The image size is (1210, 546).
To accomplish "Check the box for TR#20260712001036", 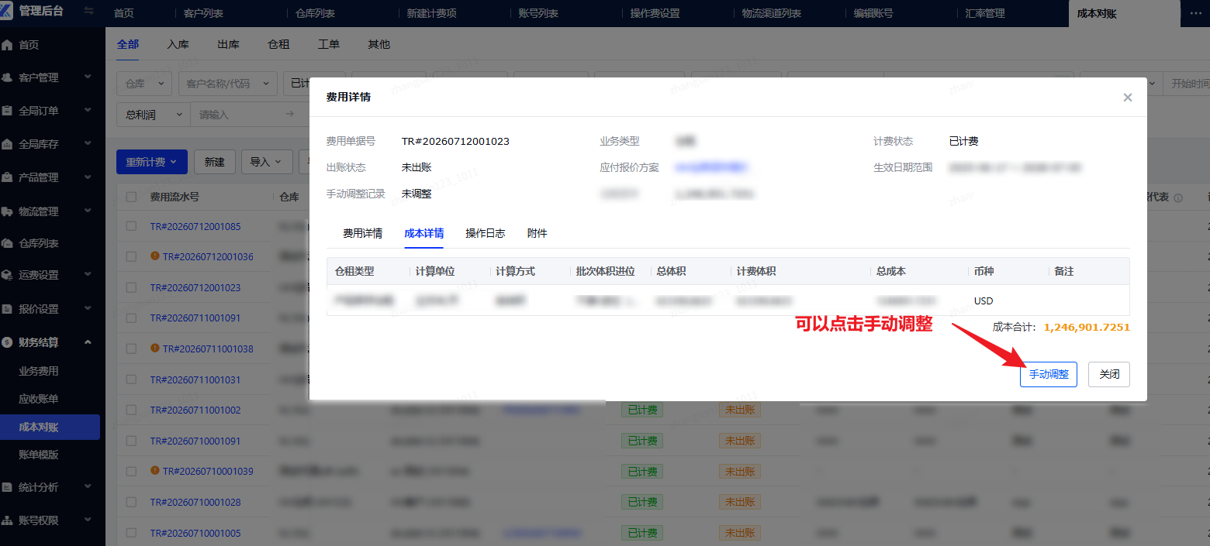I will (131, 256).
